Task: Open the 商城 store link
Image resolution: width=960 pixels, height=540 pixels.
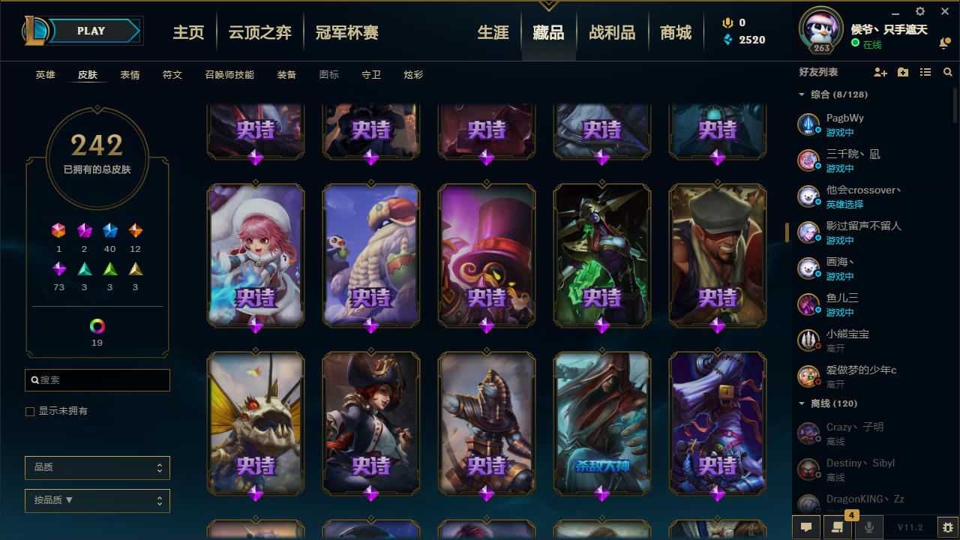Action: (676, 32)
